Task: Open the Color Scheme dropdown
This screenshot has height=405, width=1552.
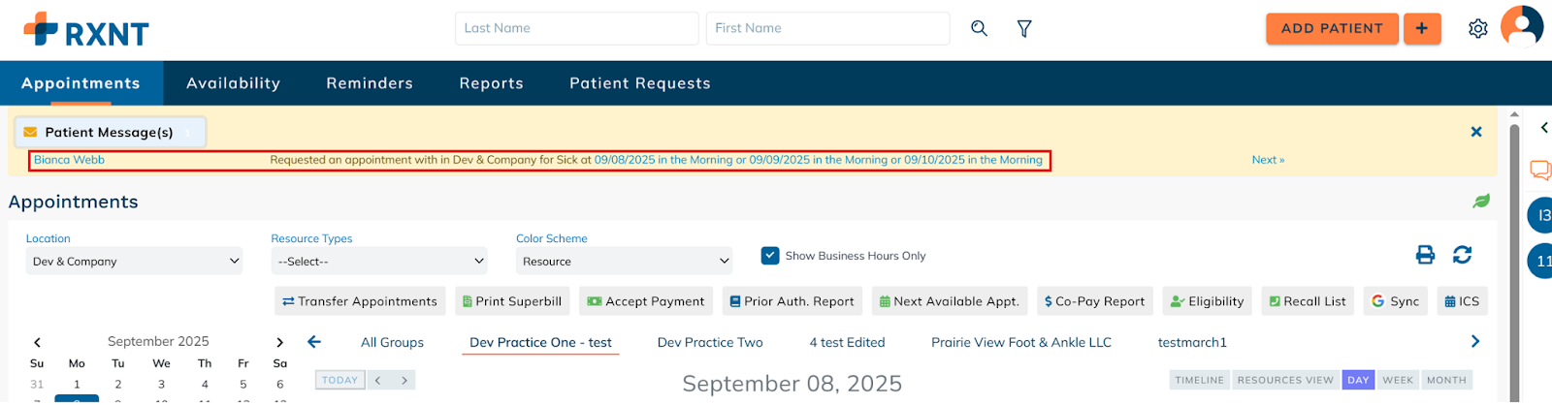Action: click(625, 262)
